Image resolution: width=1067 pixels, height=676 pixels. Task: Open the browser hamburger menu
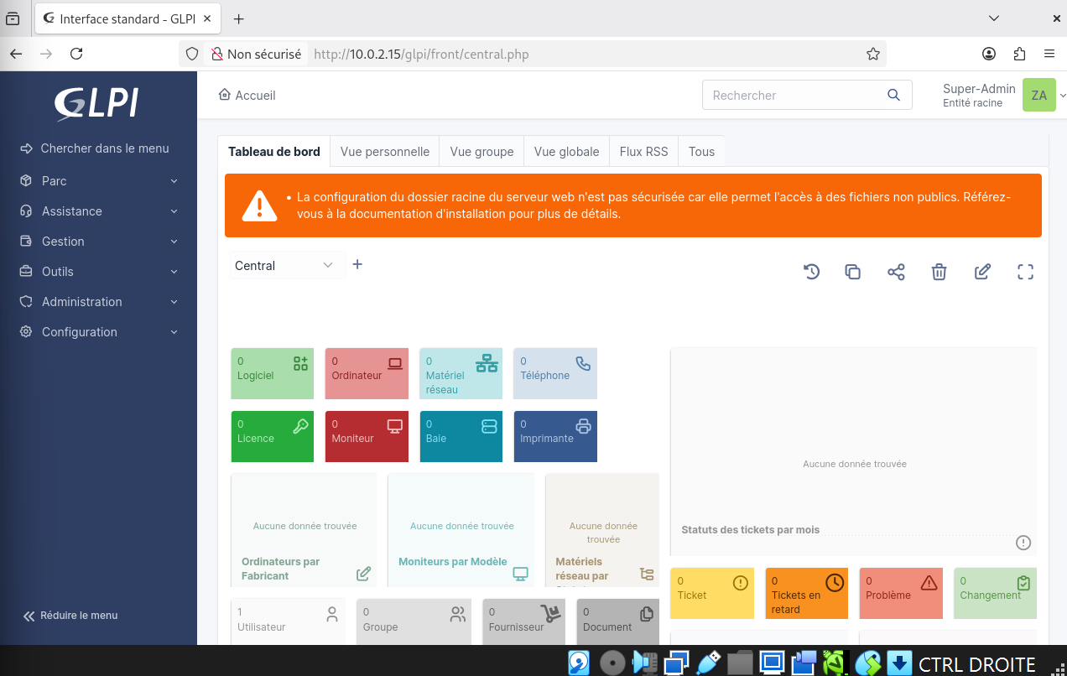click(x=1049, y=54)
